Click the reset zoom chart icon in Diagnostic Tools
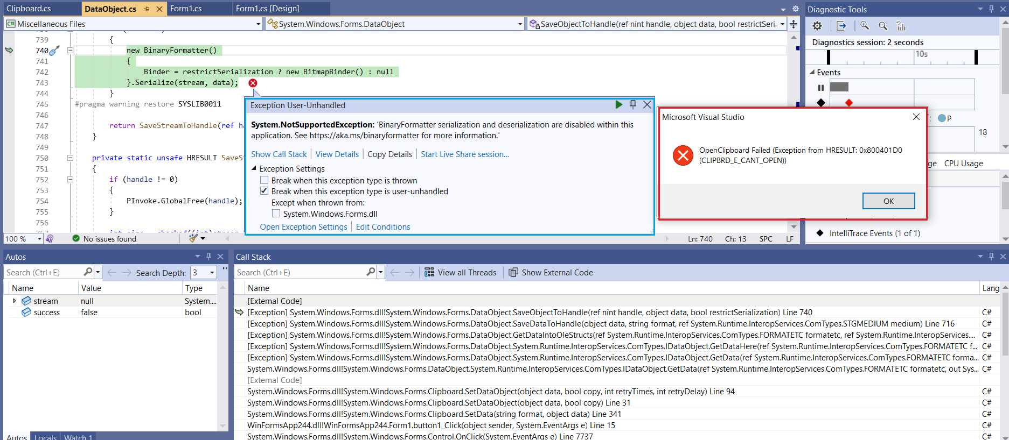This screenshot has width=1009, height=440. (x=901, y=26)
